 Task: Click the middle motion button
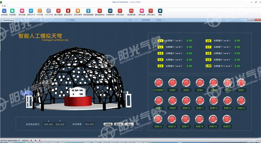(119, 124)
